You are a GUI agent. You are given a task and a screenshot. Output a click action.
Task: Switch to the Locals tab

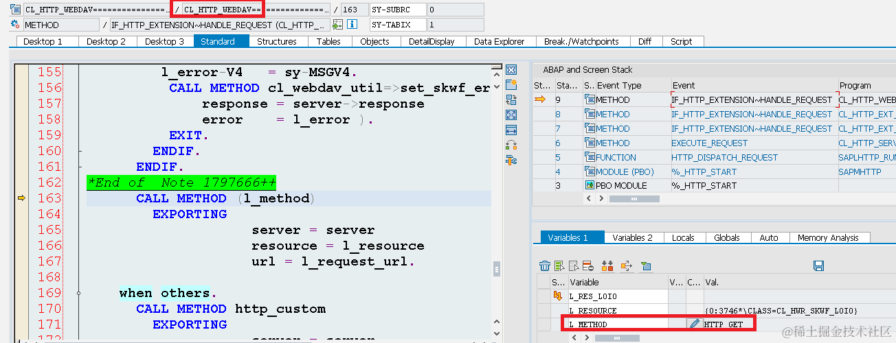point(683,237)
